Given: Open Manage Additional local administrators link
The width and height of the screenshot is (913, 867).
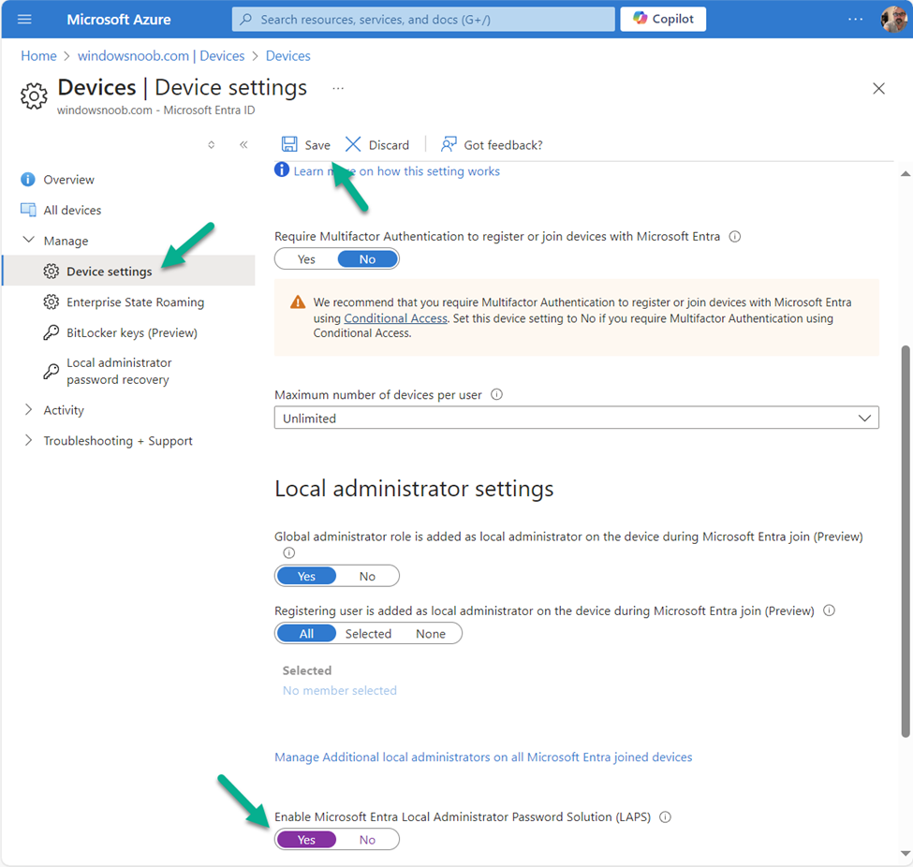Looking at the screenshot, I should 483,757.
